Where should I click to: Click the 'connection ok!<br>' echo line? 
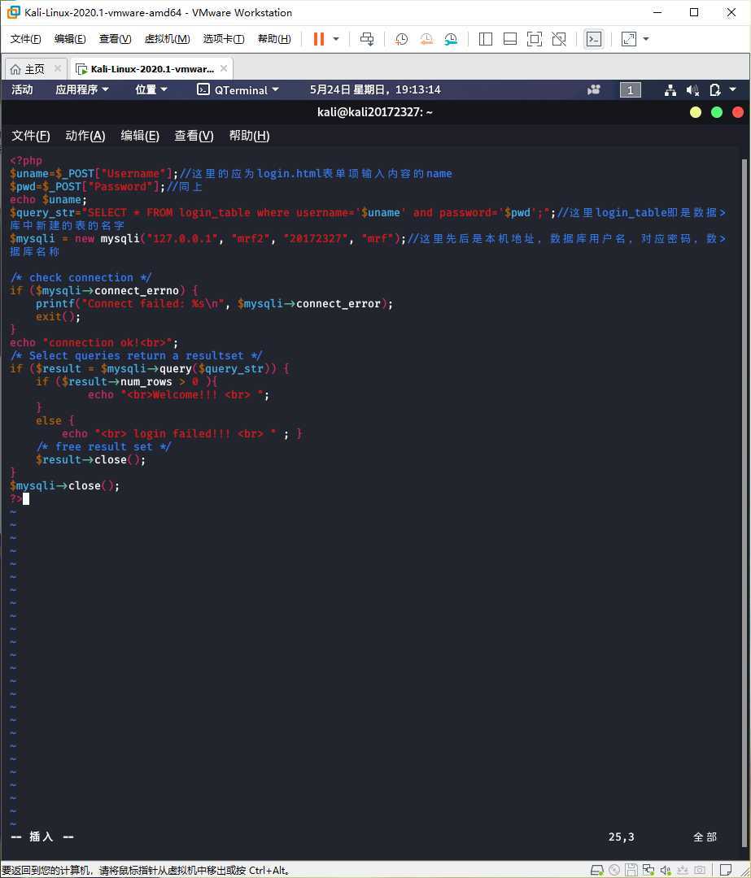click(x=94, y=343)
